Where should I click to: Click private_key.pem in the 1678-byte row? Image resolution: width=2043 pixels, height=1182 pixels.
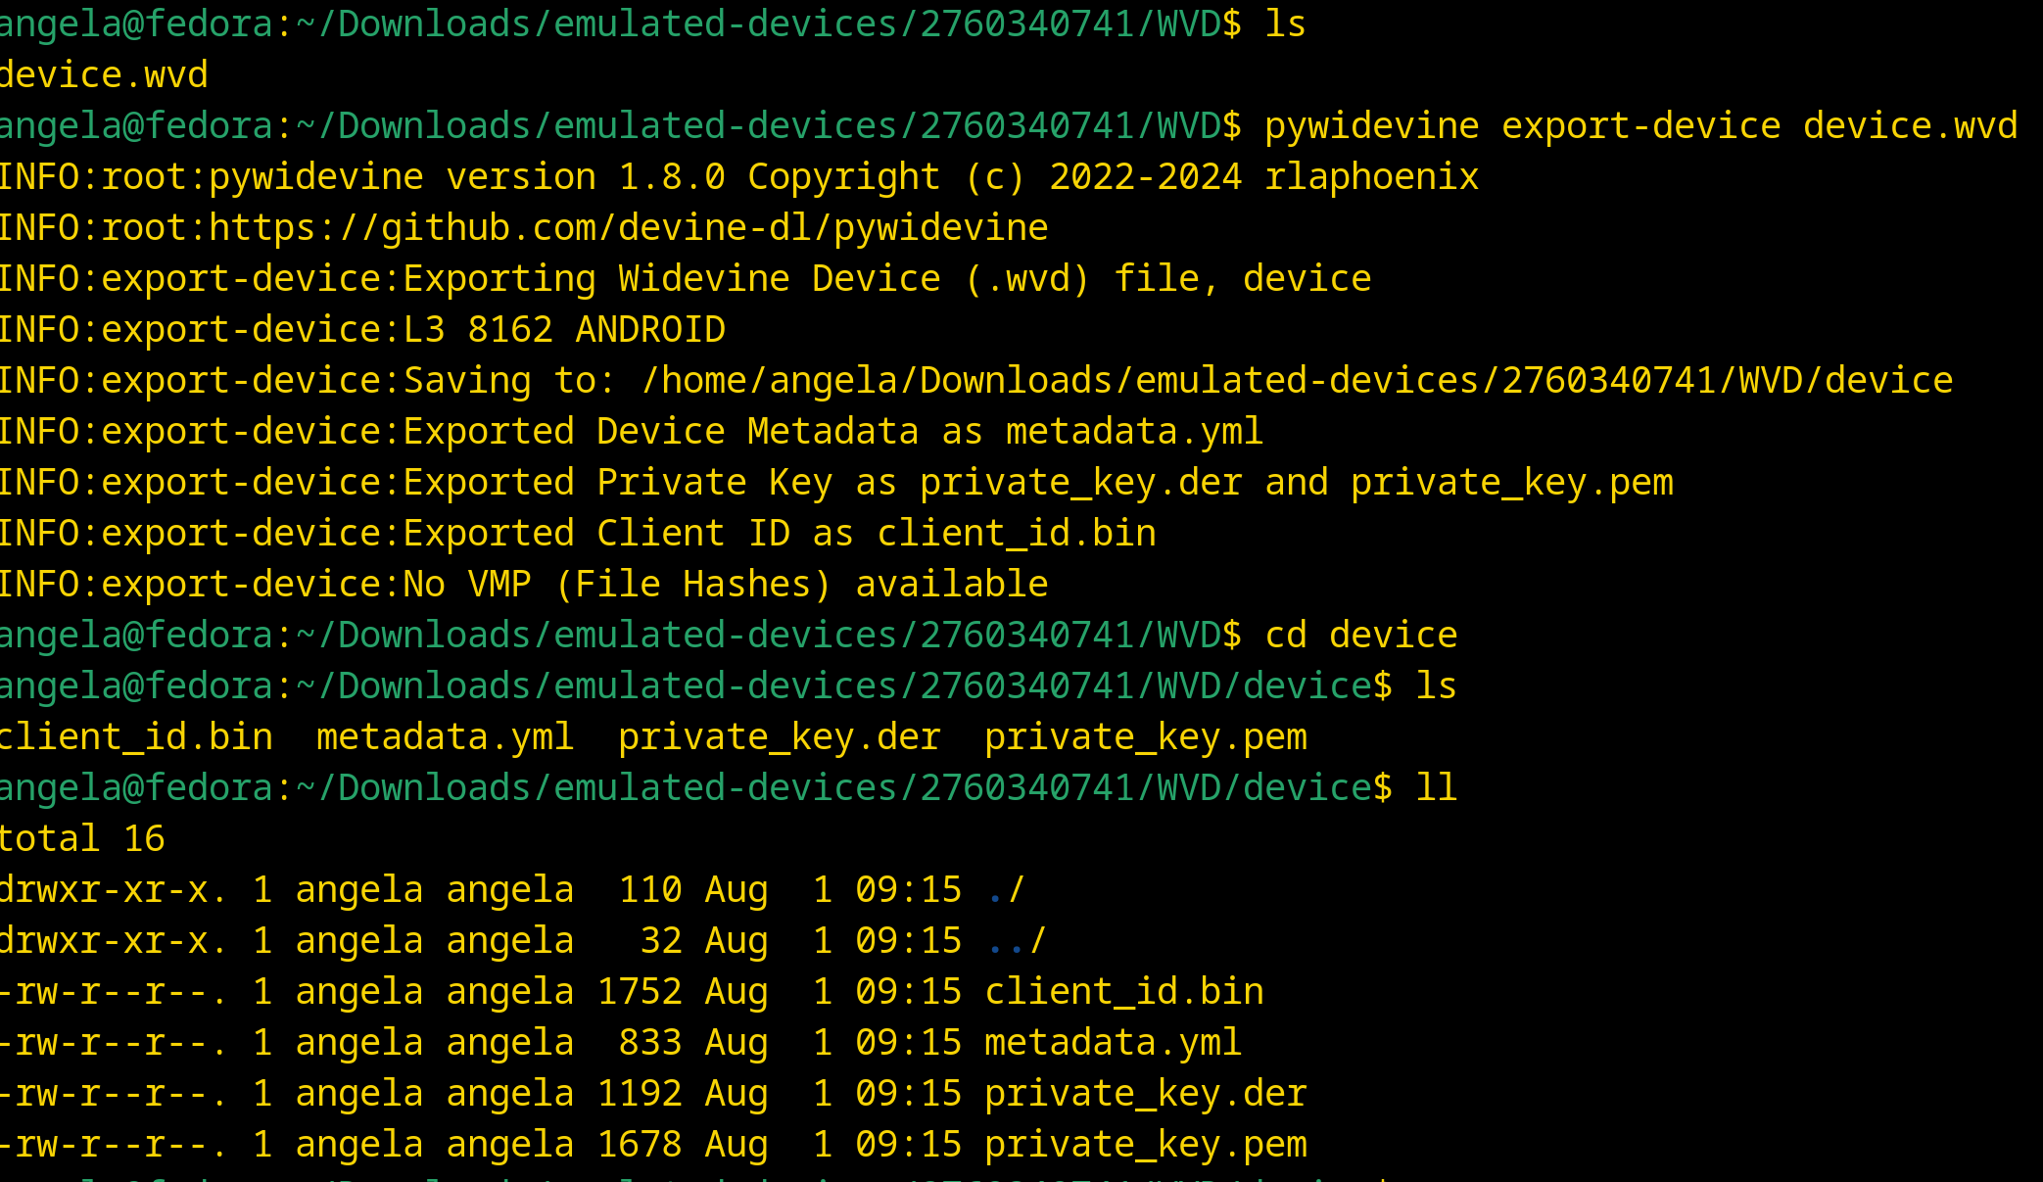[1145, 1145]
